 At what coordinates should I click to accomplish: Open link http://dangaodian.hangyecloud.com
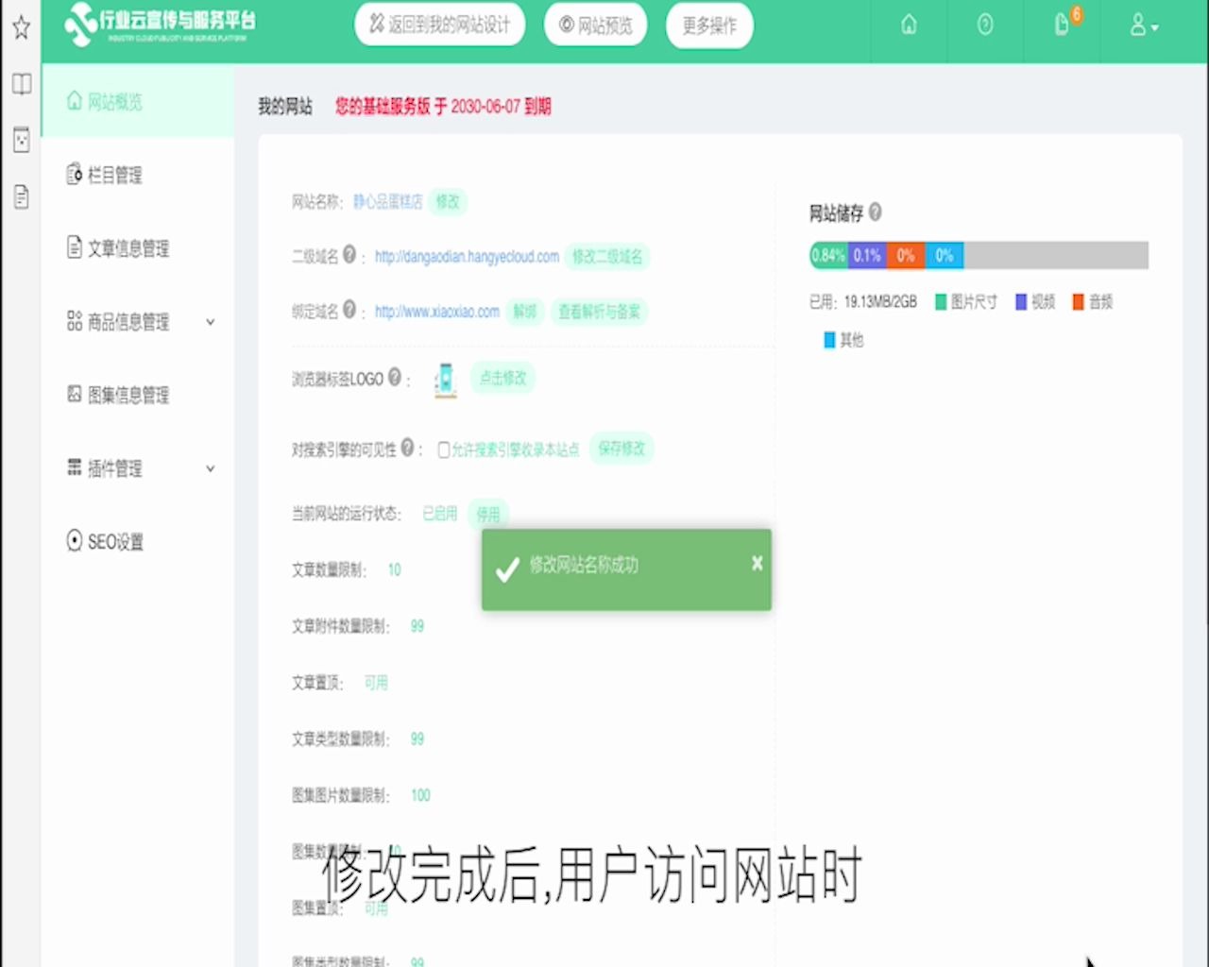[467, 256]
